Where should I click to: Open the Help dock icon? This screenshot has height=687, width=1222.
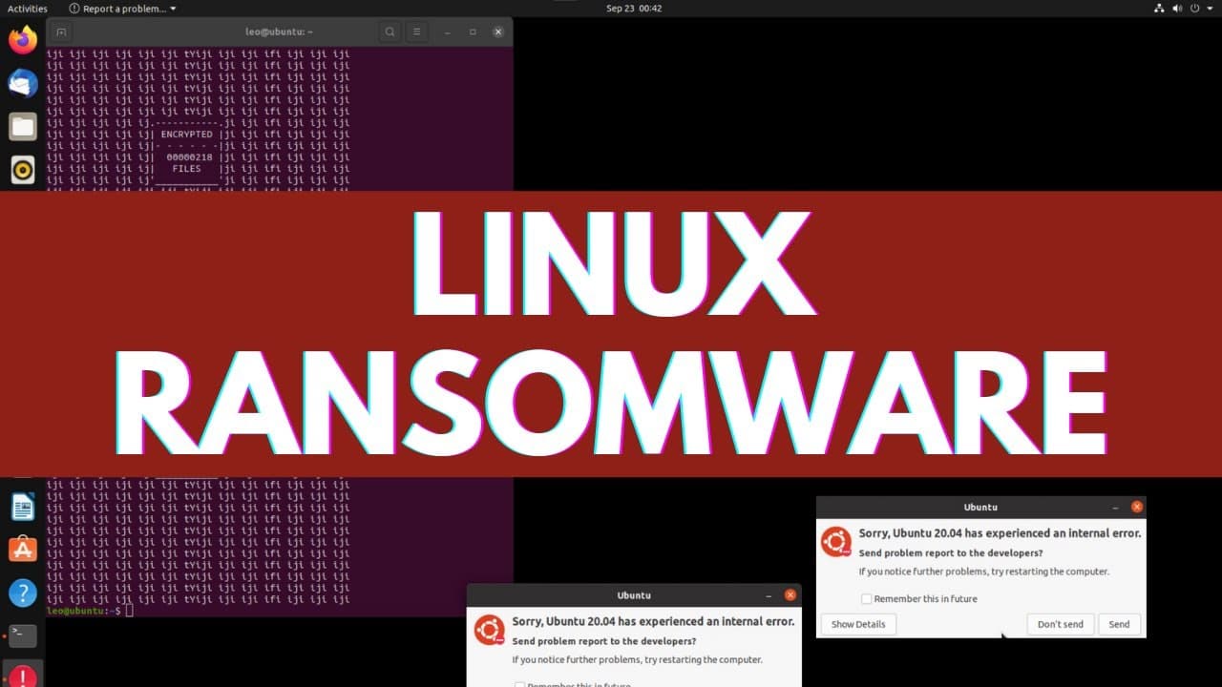click(23, 593)
